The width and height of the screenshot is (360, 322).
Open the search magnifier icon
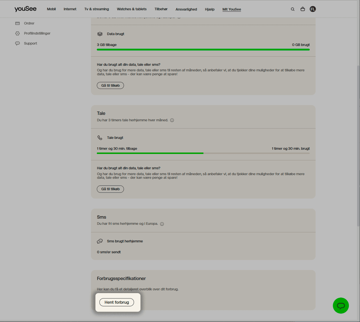pyautogui.click(x=293, y=9)
